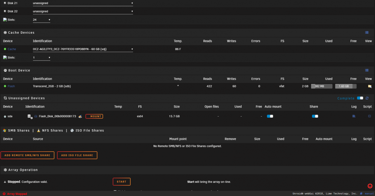Click the 15.7 GB size value

pos(174,116)
